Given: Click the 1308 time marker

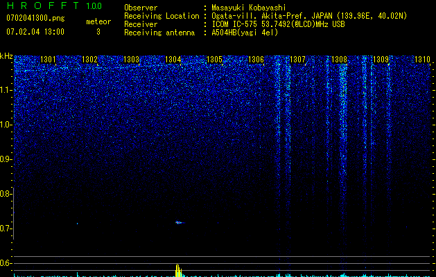Looking at the screenshot, I should (x=340, y=60).
